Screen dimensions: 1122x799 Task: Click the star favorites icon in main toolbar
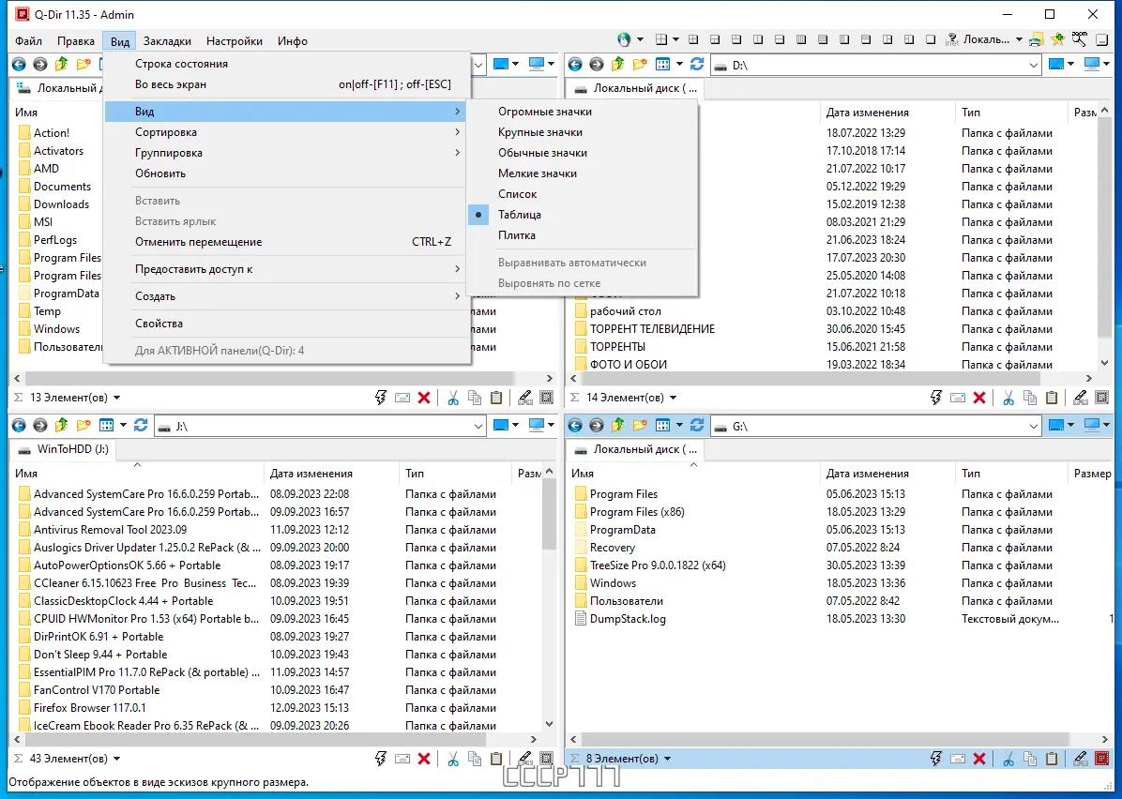(1057, 39)
